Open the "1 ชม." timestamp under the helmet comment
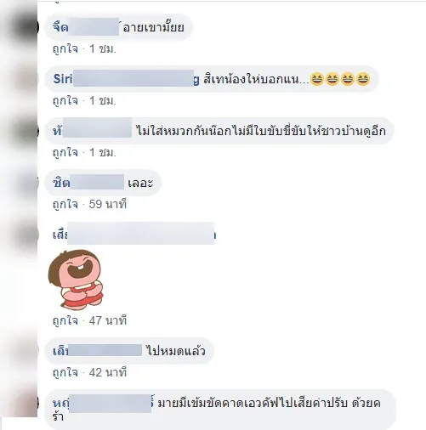 pyautogui.click(x=103, y=153)
